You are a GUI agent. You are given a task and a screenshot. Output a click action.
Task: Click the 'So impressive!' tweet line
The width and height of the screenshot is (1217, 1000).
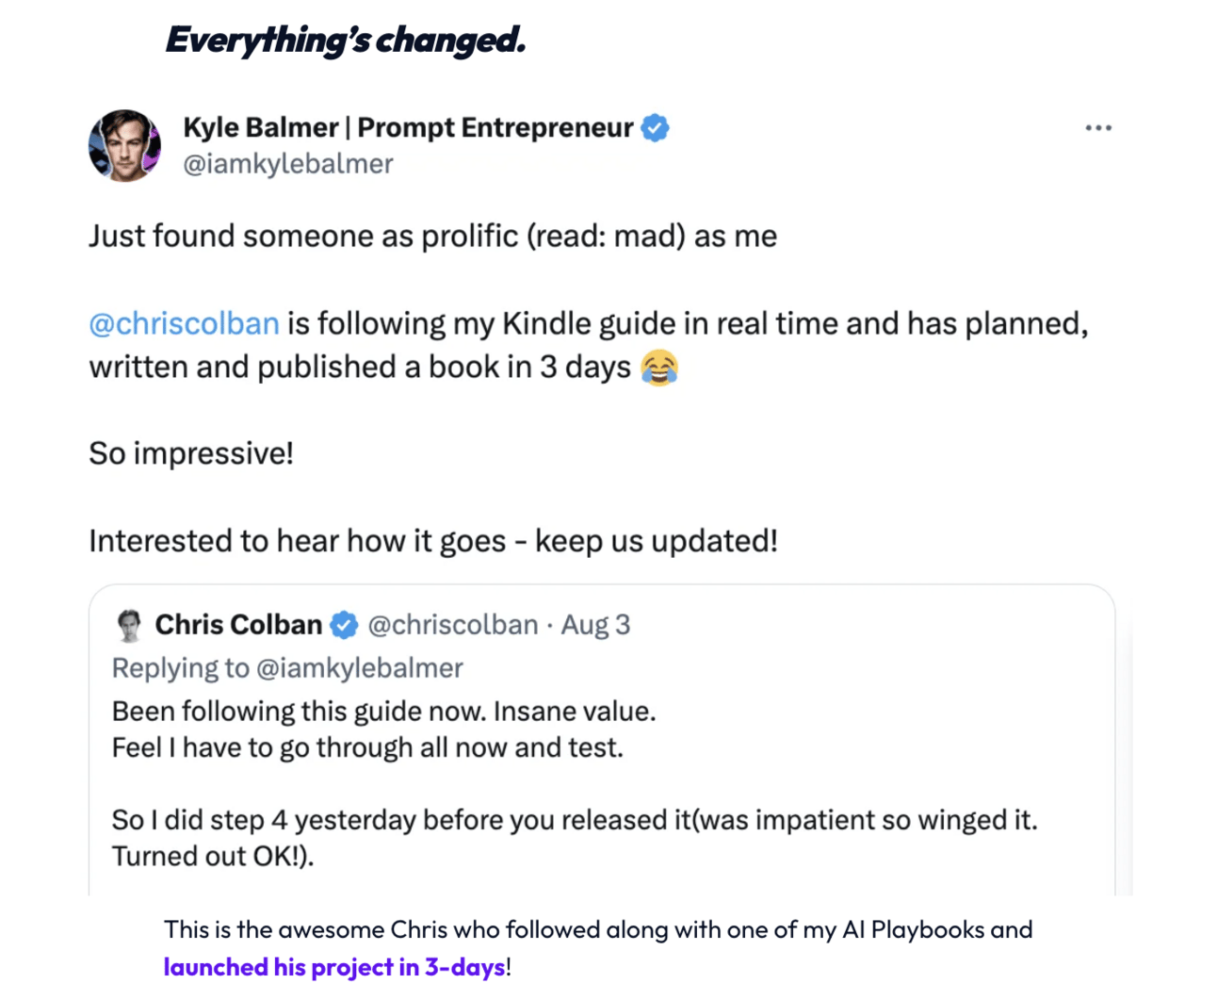click(191, 453)
